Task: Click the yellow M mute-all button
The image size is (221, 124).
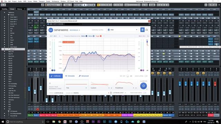Action: (98, 5)
